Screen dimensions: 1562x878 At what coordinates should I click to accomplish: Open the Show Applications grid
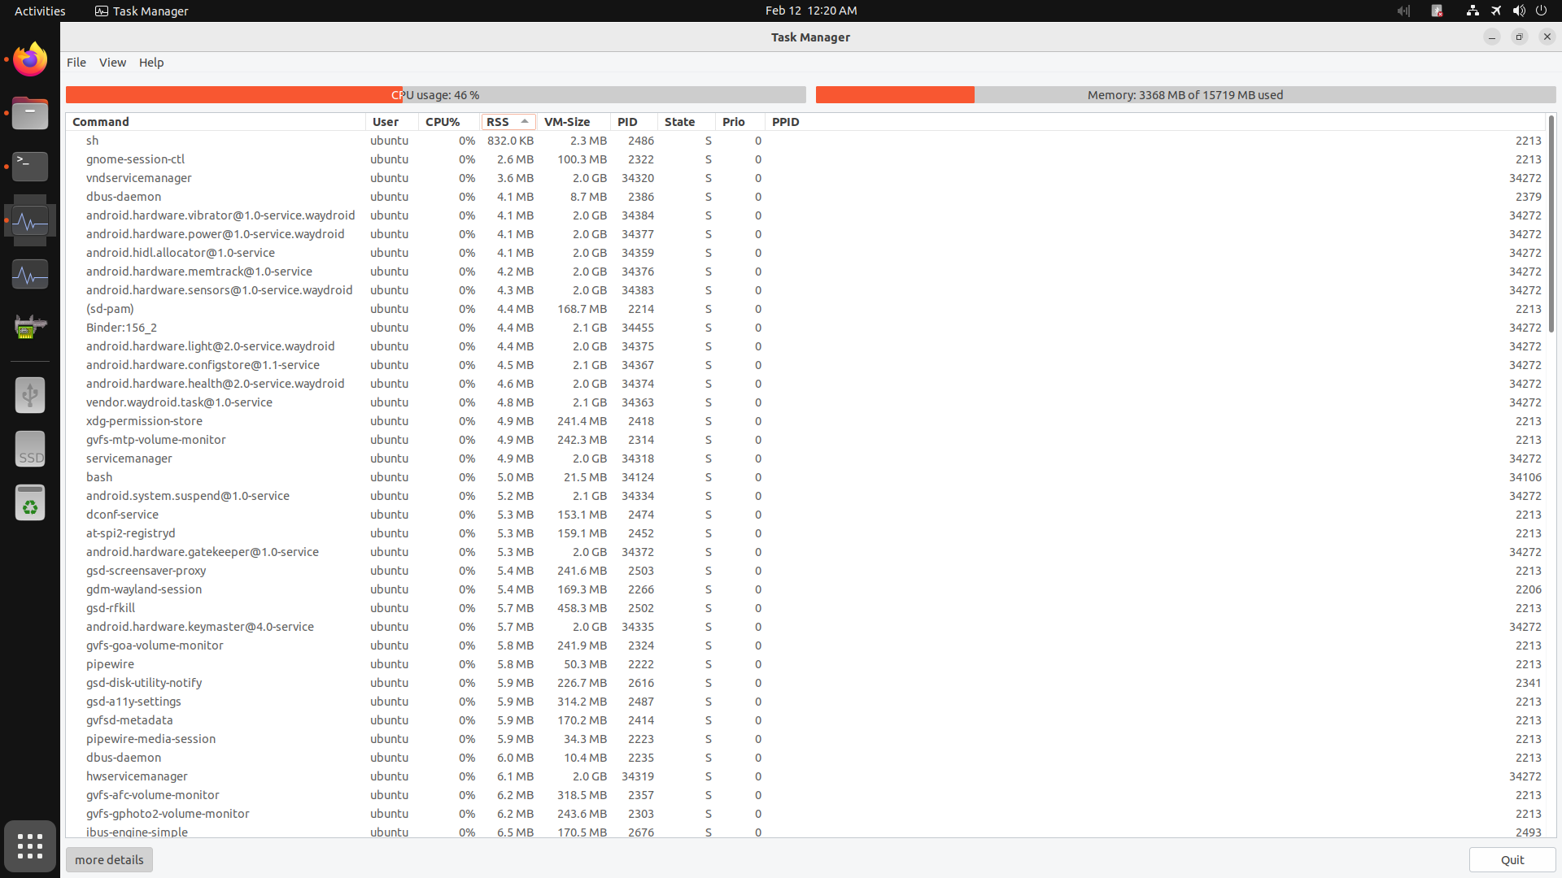tap(29, 846)
